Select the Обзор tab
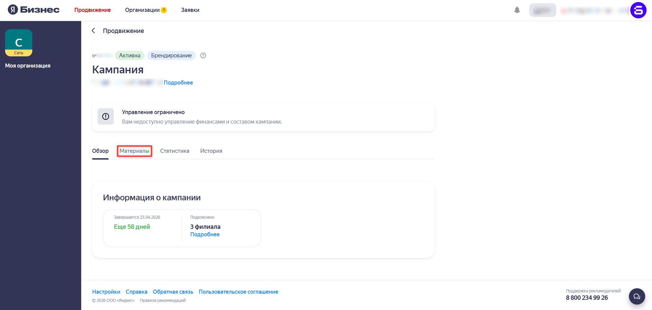The height and width of the screenshot is (310, 652). click(x=100, y=151)
